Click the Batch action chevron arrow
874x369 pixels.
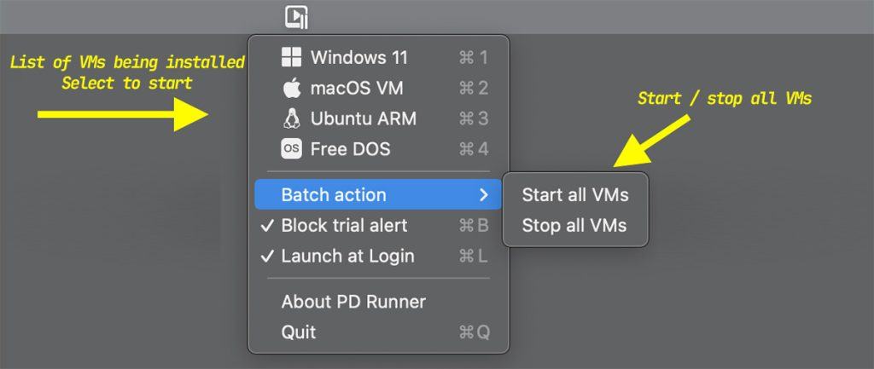pos(483,195)
